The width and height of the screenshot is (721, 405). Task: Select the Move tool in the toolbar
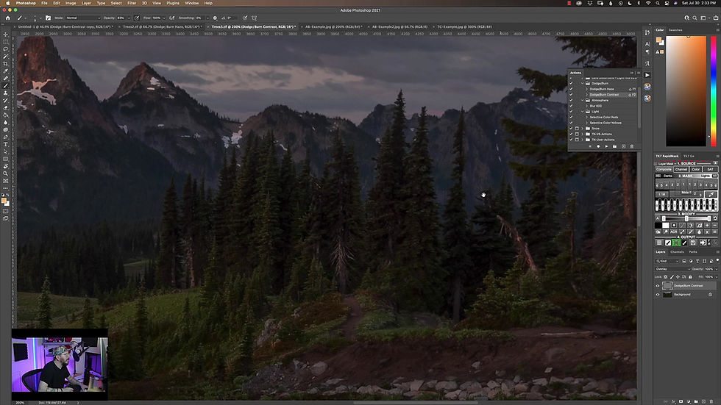(x=6, y=35)
